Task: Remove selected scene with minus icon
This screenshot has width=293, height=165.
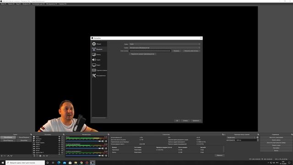Action: pyautogui.click(x=5, y=156)
